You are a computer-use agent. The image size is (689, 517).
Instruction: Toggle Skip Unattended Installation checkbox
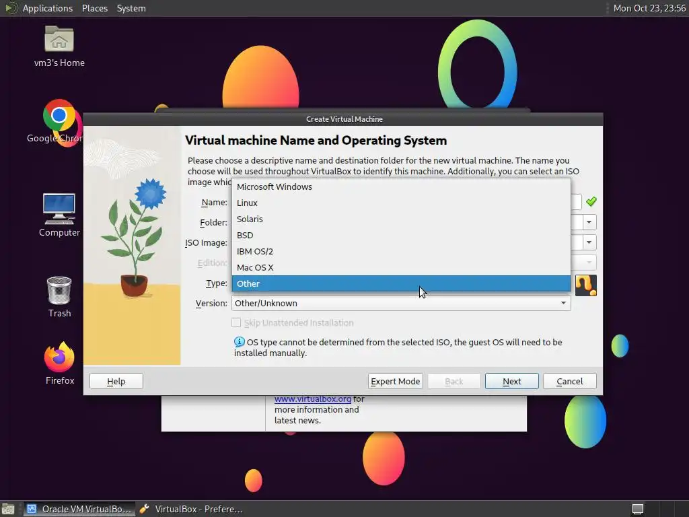[x=236, y=322]
